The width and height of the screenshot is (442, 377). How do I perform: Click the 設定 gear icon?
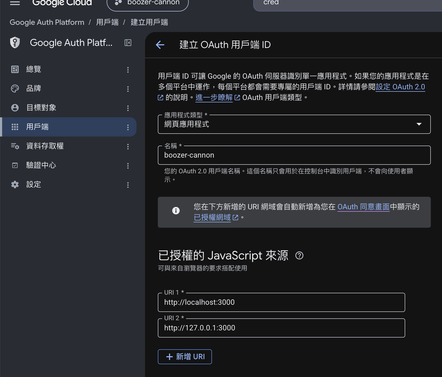[x=15, y=185]
